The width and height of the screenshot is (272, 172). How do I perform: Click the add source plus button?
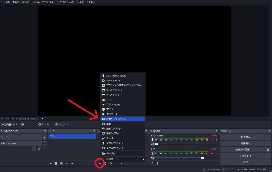pos(100,163)
